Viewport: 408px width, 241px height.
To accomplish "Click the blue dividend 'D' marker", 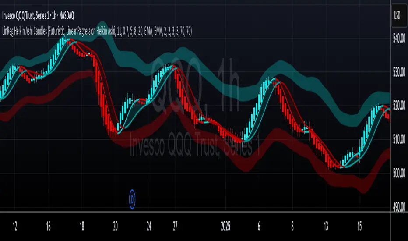I will point(132,199).
